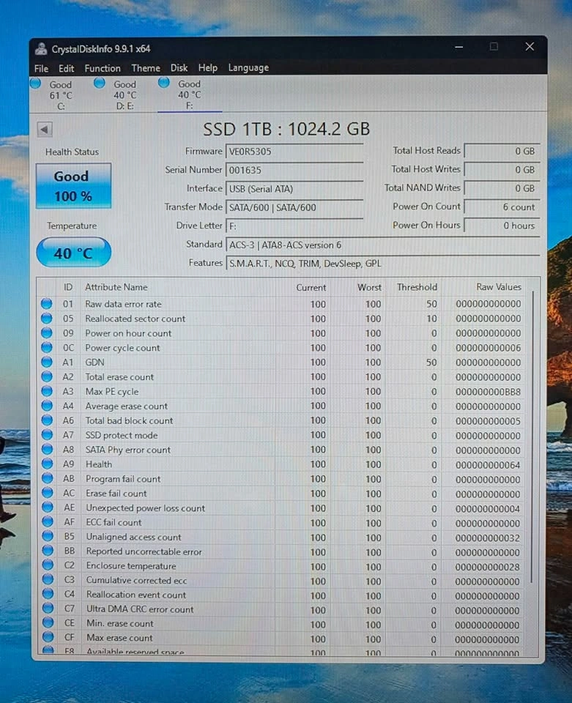Click status icon of SATA Phy error count

47,449
